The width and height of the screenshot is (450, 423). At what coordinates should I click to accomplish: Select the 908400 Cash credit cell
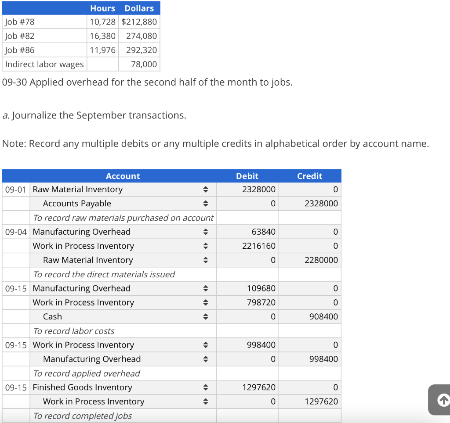[310, 316]
